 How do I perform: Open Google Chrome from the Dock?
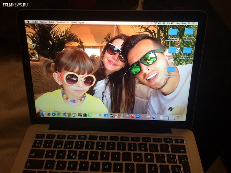[59, 114]
